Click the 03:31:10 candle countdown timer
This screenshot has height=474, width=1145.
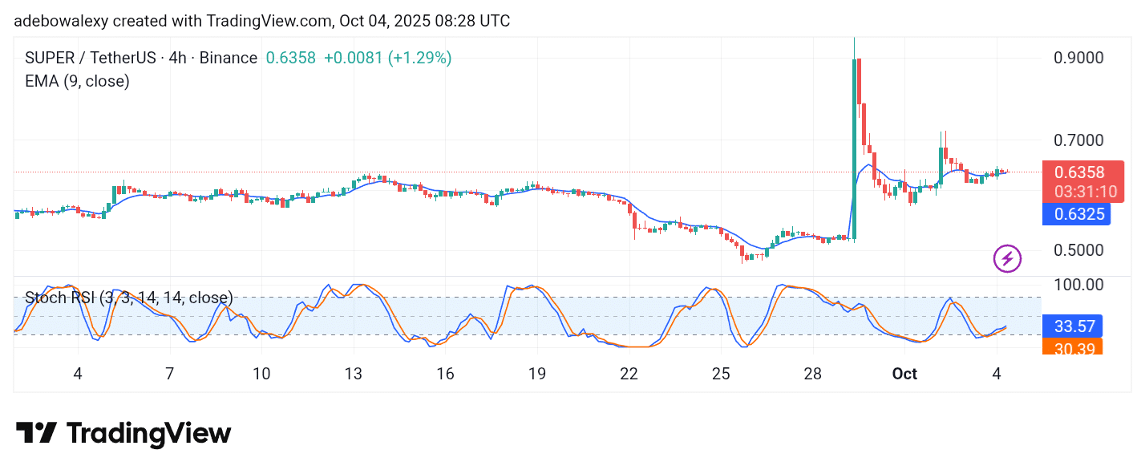[x=1079, y=192]
